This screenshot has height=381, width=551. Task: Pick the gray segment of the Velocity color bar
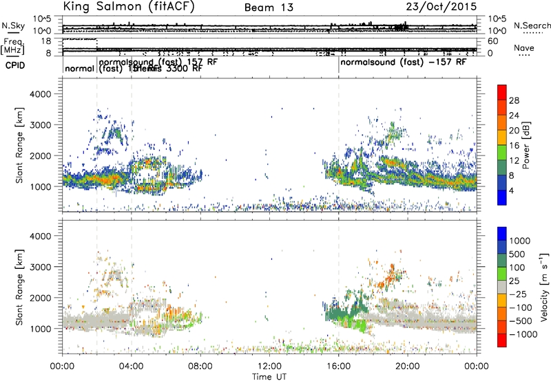tap(502, 287)
